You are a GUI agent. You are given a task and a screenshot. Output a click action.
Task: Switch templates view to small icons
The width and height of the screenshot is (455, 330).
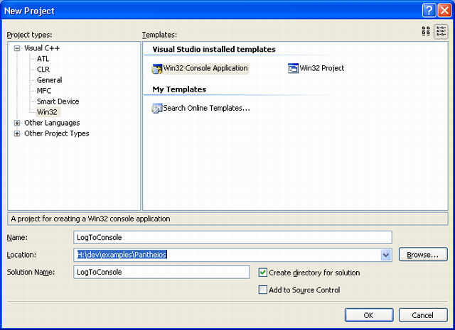click(441, 31)
